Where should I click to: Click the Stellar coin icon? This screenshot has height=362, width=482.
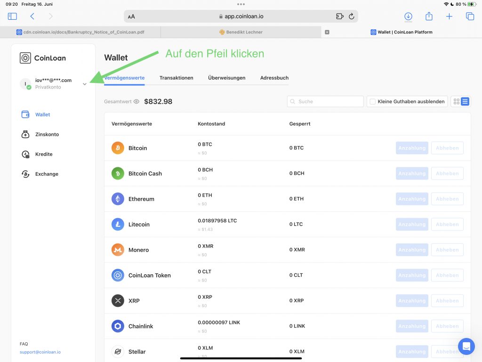(118, 352)
